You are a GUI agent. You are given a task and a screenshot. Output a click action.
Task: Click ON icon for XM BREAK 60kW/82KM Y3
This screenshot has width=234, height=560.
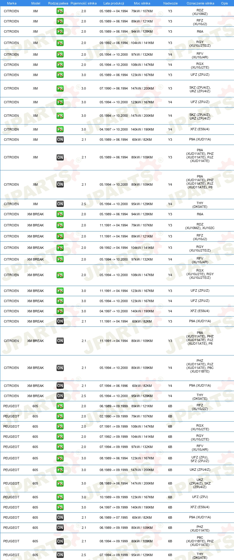click(x=60, y=321)
